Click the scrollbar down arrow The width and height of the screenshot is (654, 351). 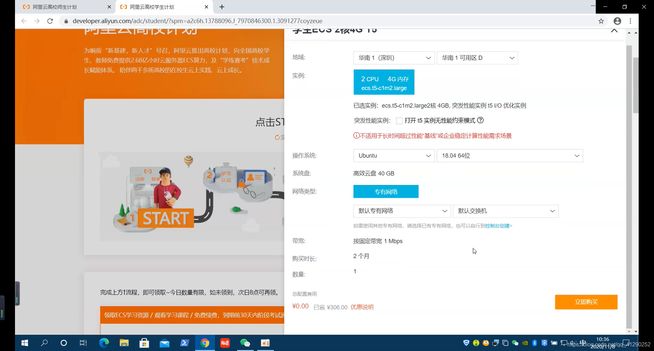(636, 332)
